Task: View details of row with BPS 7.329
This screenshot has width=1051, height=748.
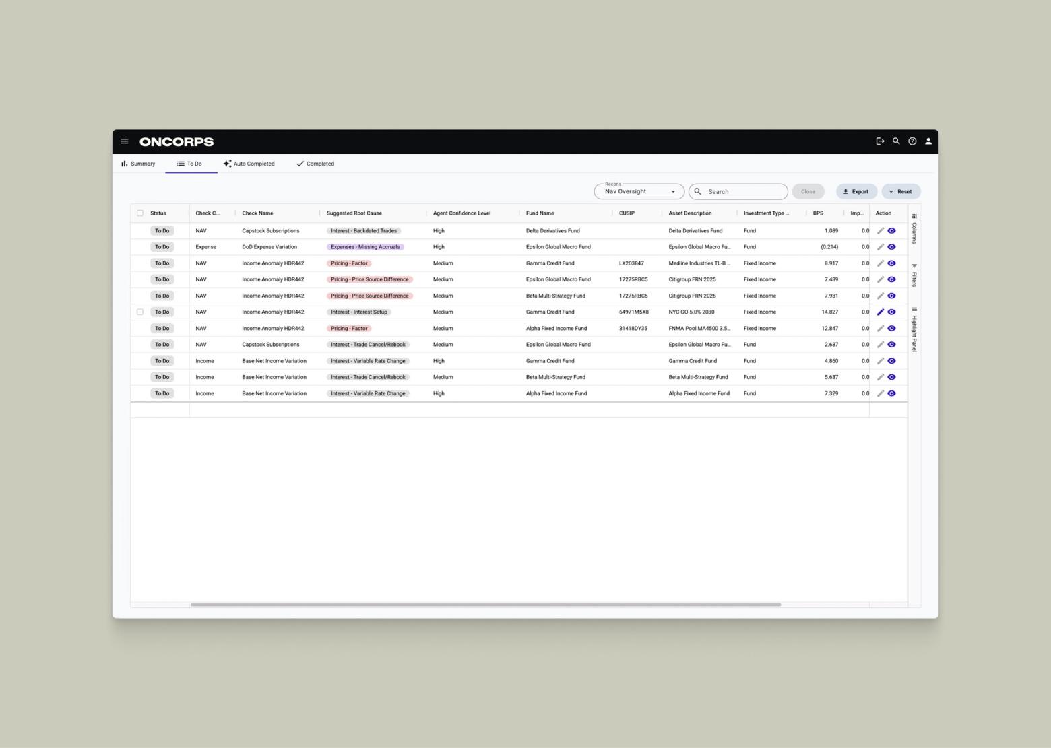Action: coord(891,393)
